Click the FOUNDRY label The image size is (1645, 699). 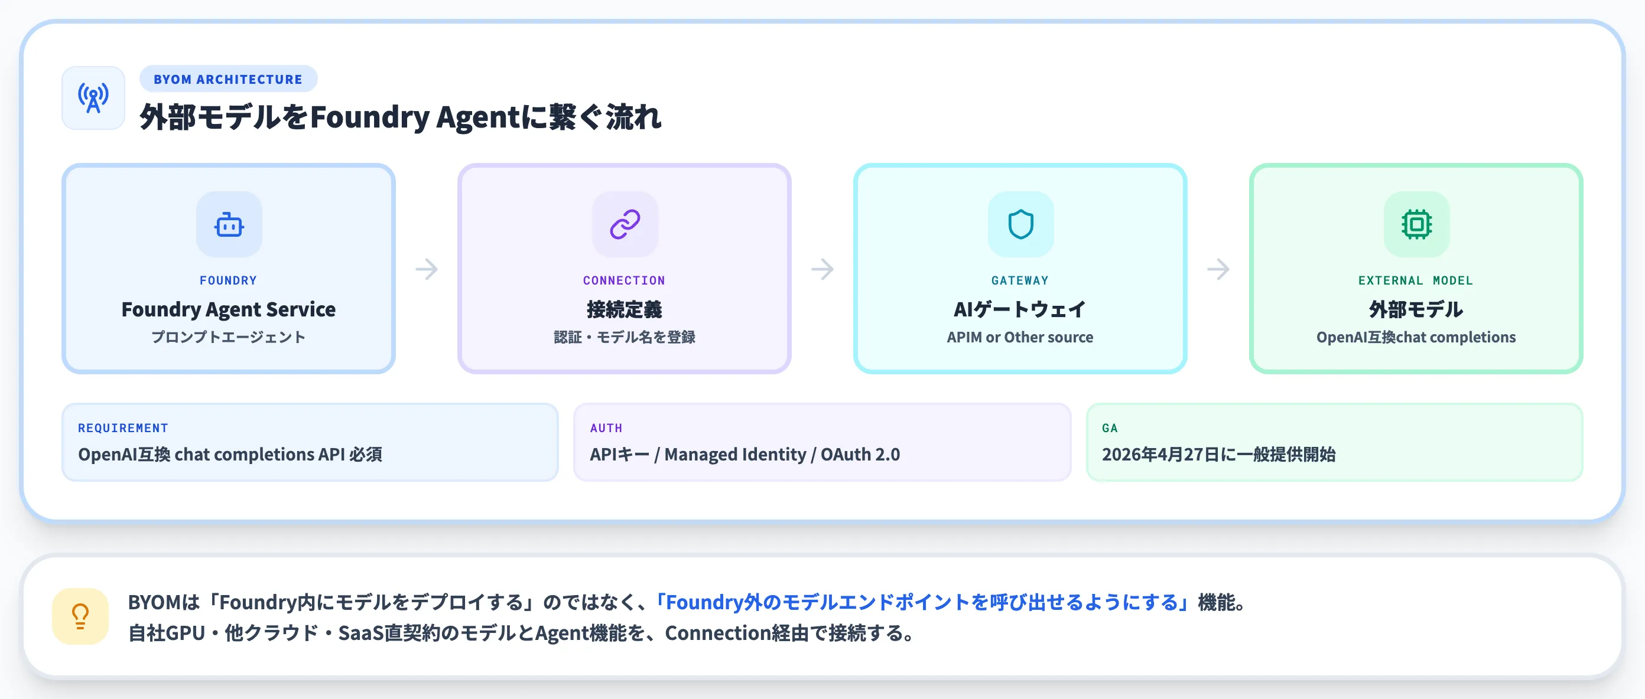229,280
